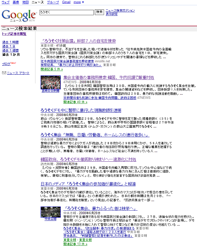This screenshot has width=197, height=247.
Task: Click the 検索 search button
Action: (99, 12)
